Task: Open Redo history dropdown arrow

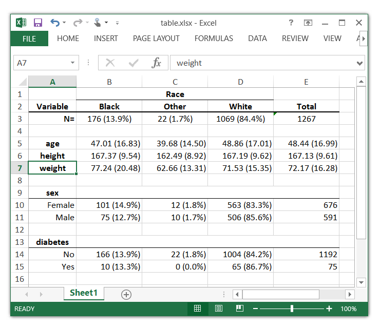Action: pyautogui.click(x=87, y=23)
